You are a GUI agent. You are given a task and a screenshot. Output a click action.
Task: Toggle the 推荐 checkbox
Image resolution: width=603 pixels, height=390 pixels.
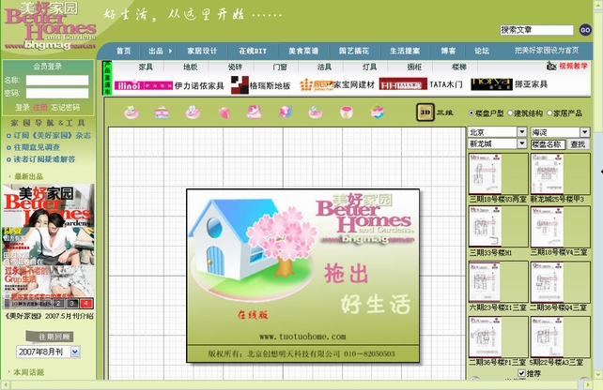[x=521, y=373]
